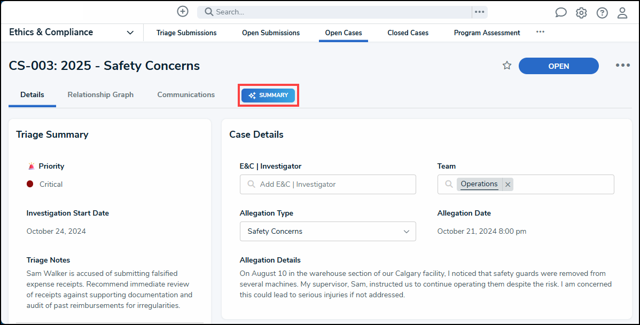Show more navigation tabs ellipsis
This screenshot has width=640, height=325.
point(540,32)
